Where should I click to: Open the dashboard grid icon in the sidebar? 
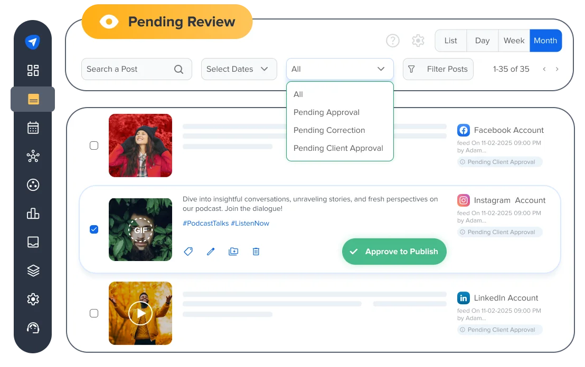click(x=33, y=71)
